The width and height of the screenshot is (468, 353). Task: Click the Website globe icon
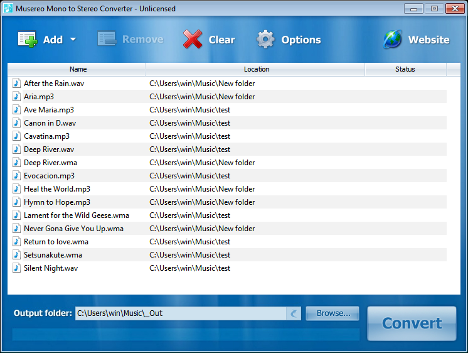393,40
